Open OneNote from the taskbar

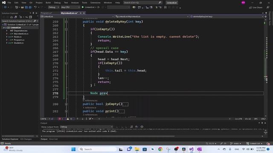point(199,149)
